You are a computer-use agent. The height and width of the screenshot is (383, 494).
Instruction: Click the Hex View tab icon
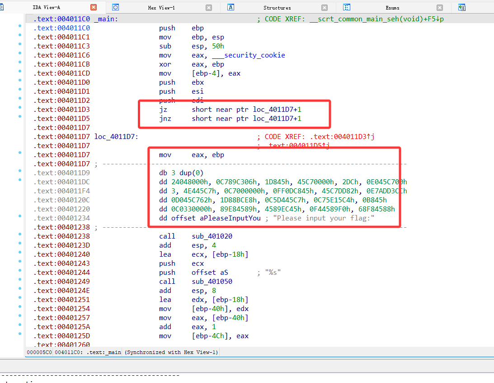[116, 7]
